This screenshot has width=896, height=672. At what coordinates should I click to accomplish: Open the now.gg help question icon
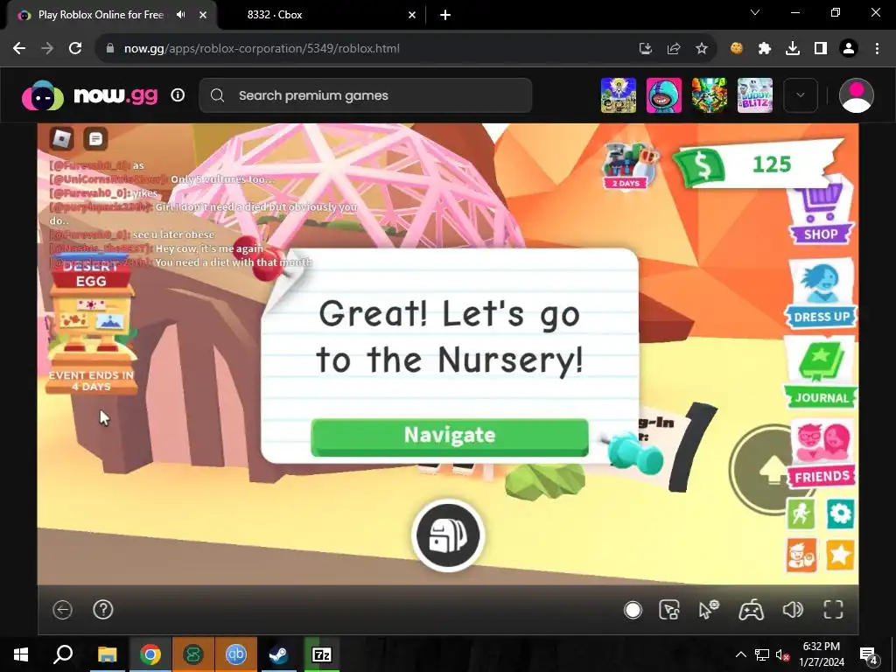(x=103, y=610)
